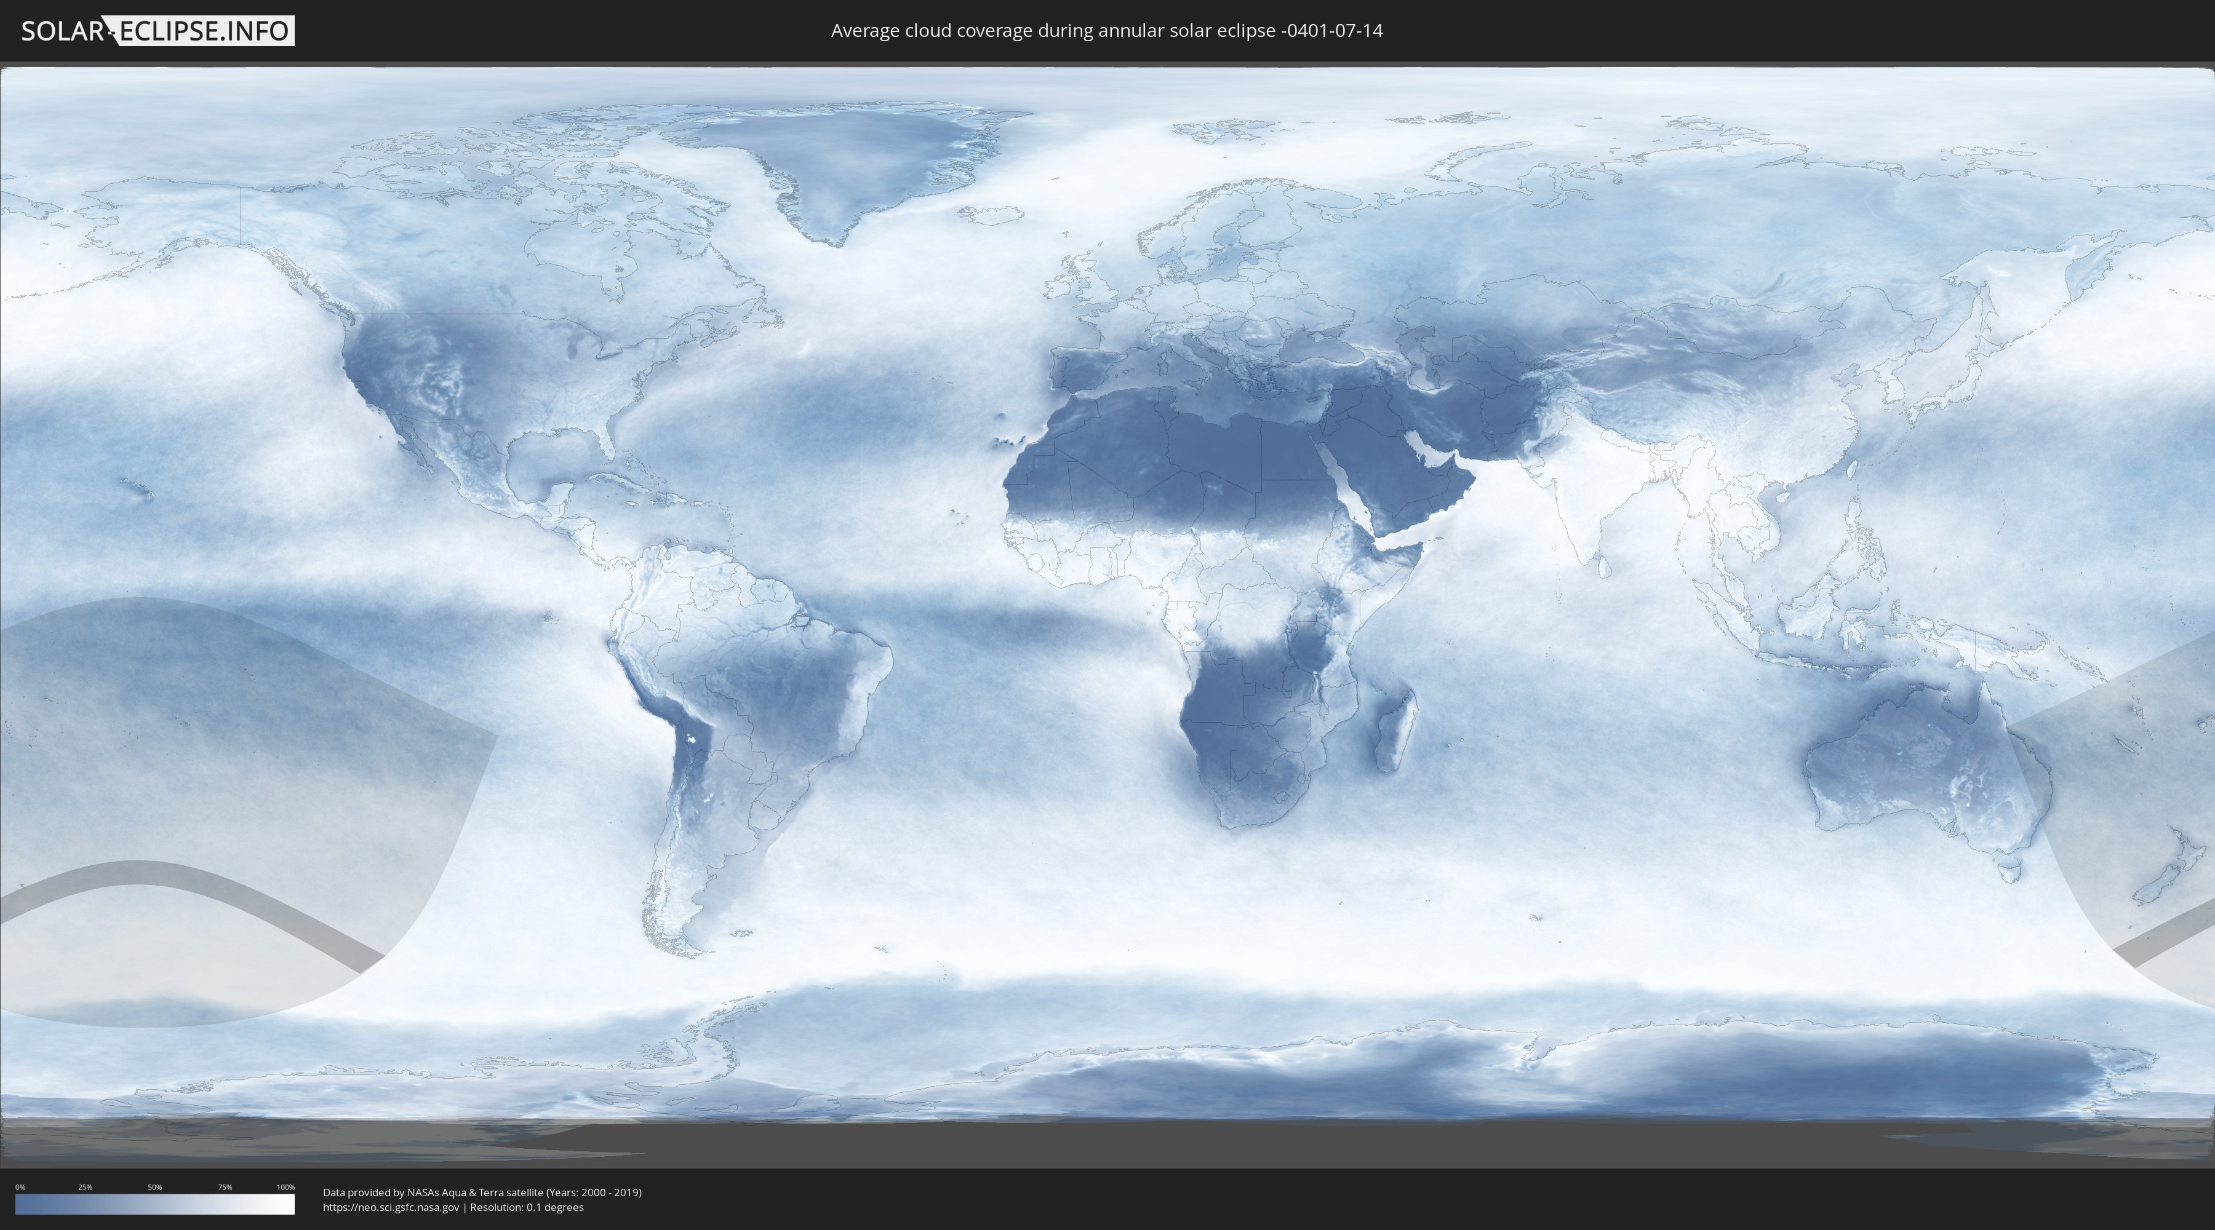The height and width of the screenshot is (1230, 2215).
Task: Click the SOLAR-ECLIPSE.INFO logo
Action: (158, 31)
